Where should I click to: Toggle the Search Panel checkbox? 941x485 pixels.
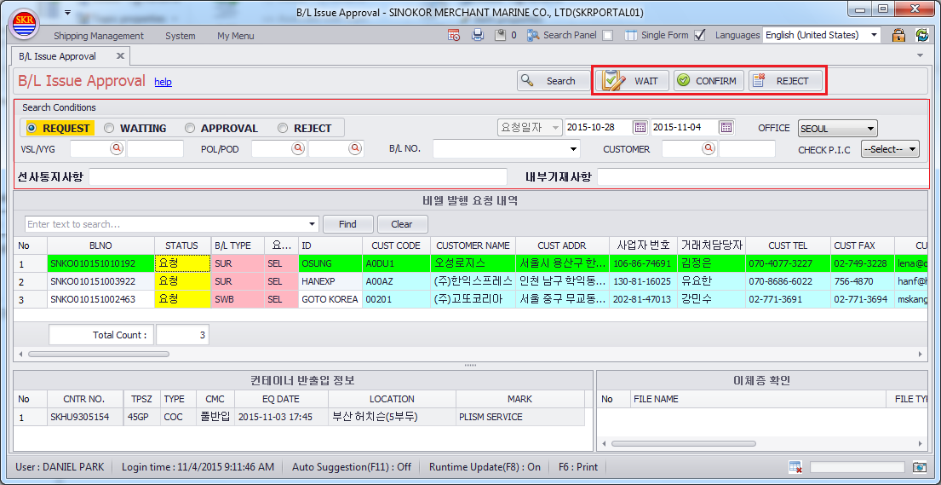[x=608, y=36]
